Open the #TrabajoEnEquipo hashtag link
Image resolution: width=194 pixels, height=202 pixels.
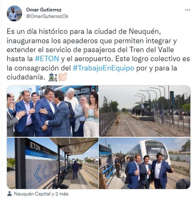click(104, 68)
